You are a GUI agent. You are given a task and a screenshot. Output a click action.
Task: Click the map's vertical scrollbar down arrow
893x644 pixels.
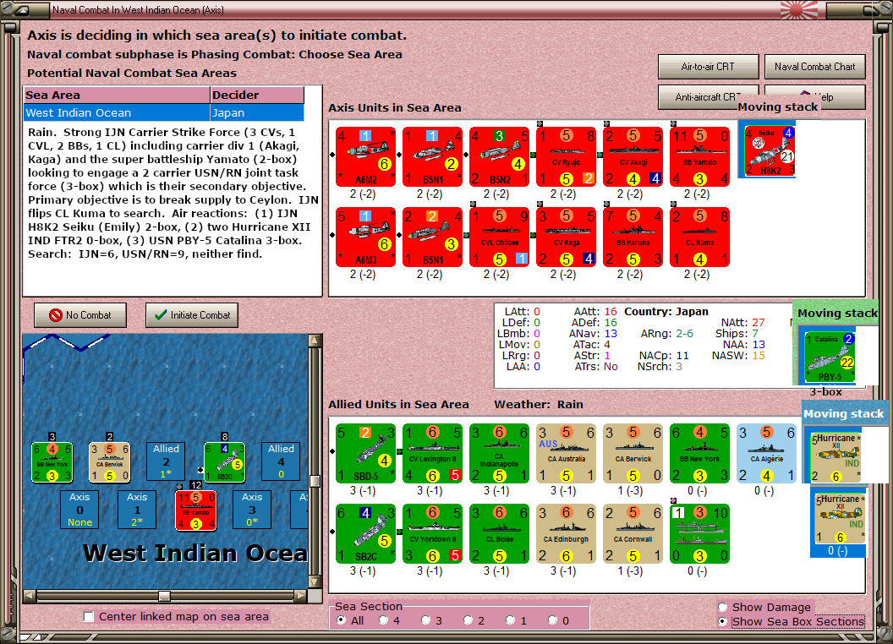pos(315,582)
